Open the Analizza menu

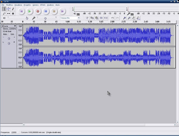click(x=50, y=5)
